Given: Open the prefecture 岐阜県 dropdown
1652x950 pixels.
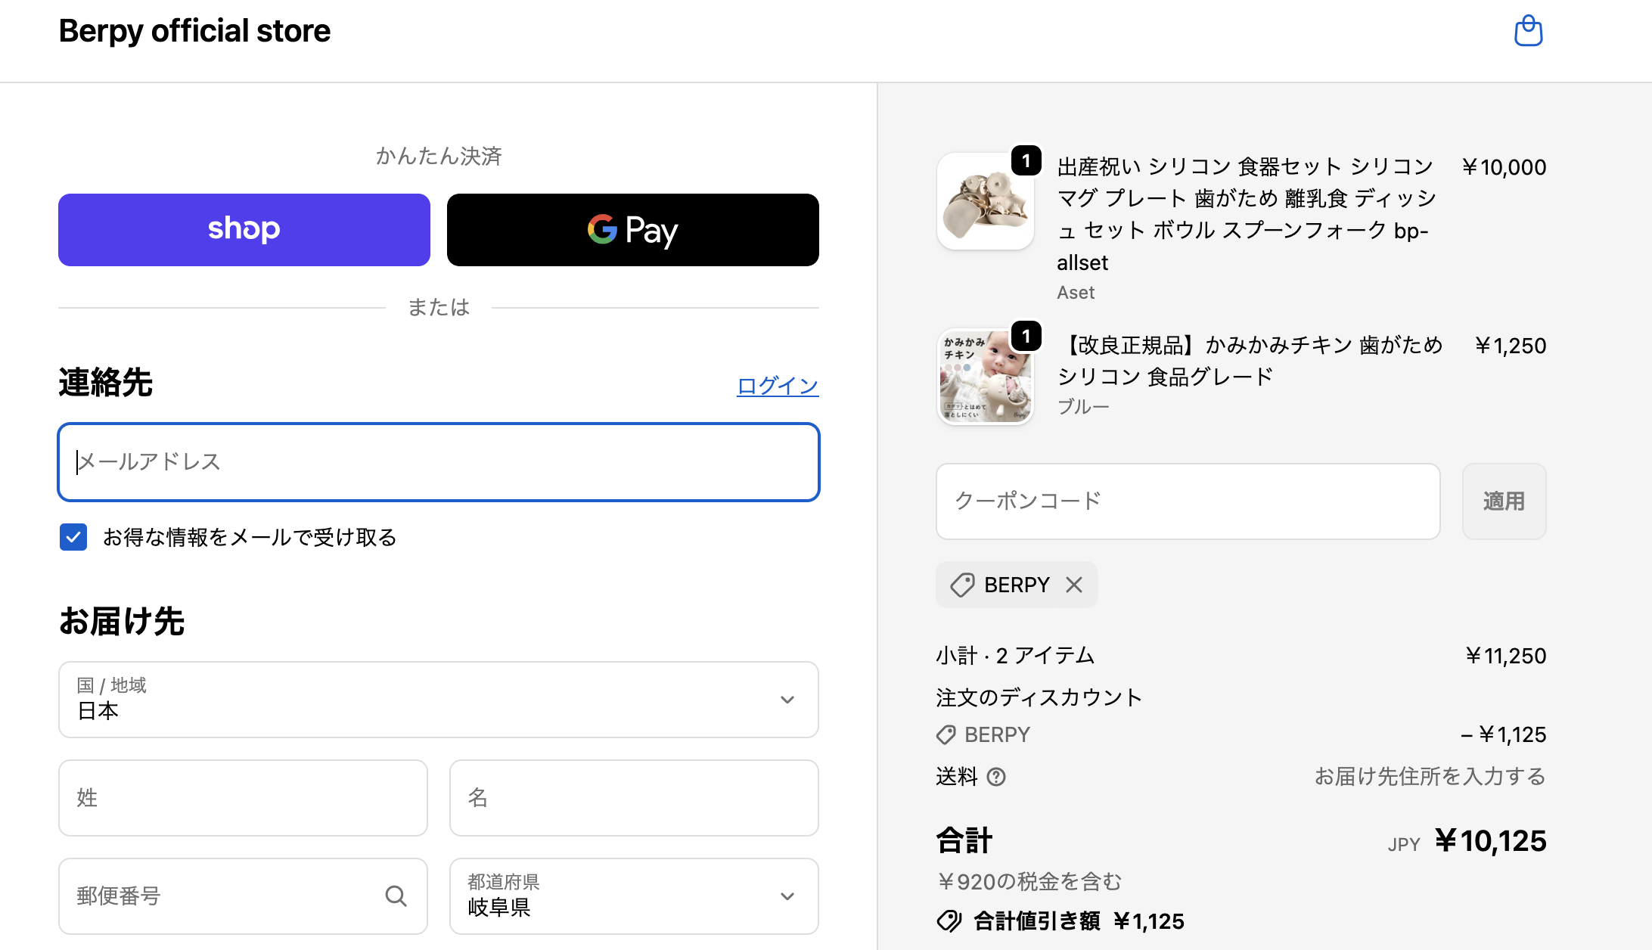Looking at the screenshot, I should [x=634, y=896].
